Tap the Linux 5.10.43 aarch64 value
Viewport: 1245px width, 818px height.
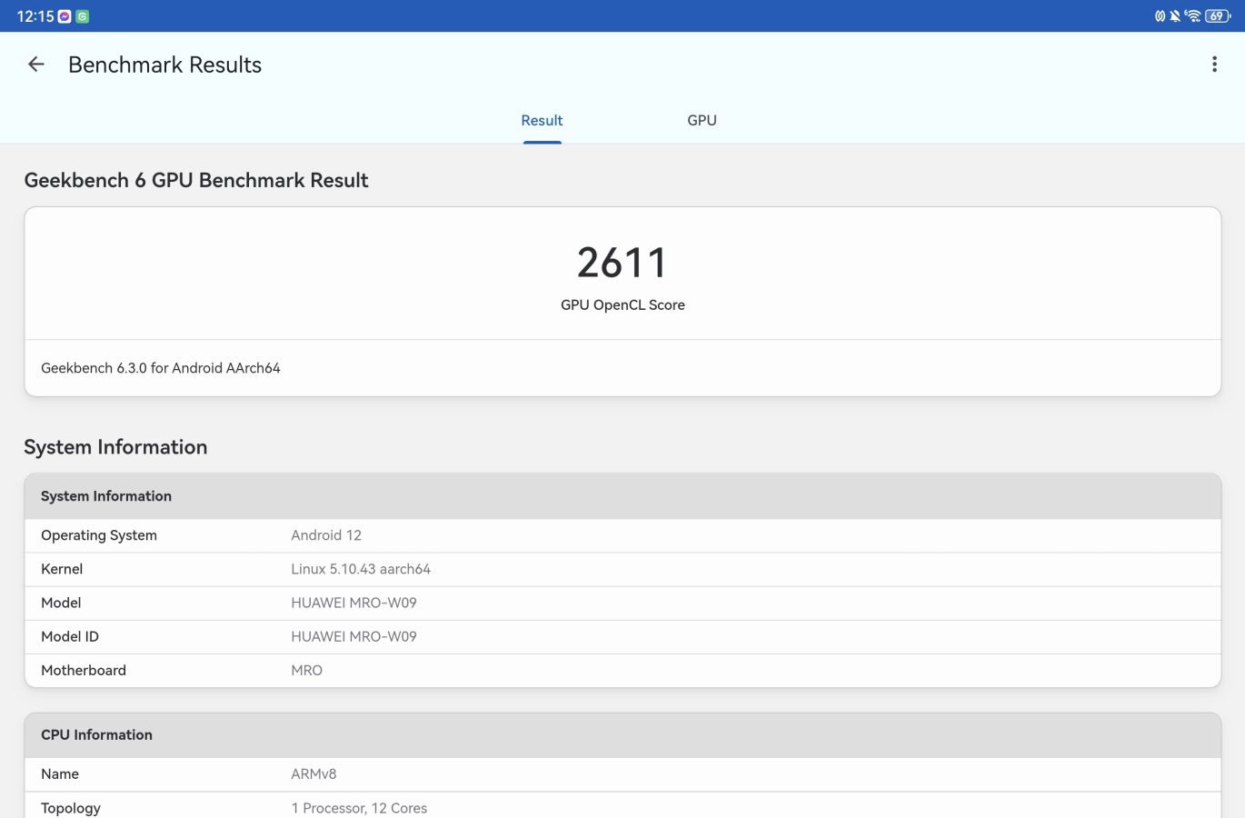coord(361,569)
